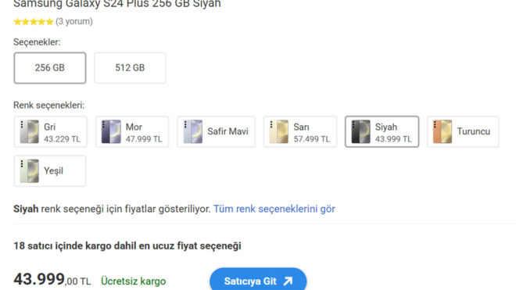Open the 3 yorum reviews link
The width and height of the screenshot is (516, 290).
74,21
